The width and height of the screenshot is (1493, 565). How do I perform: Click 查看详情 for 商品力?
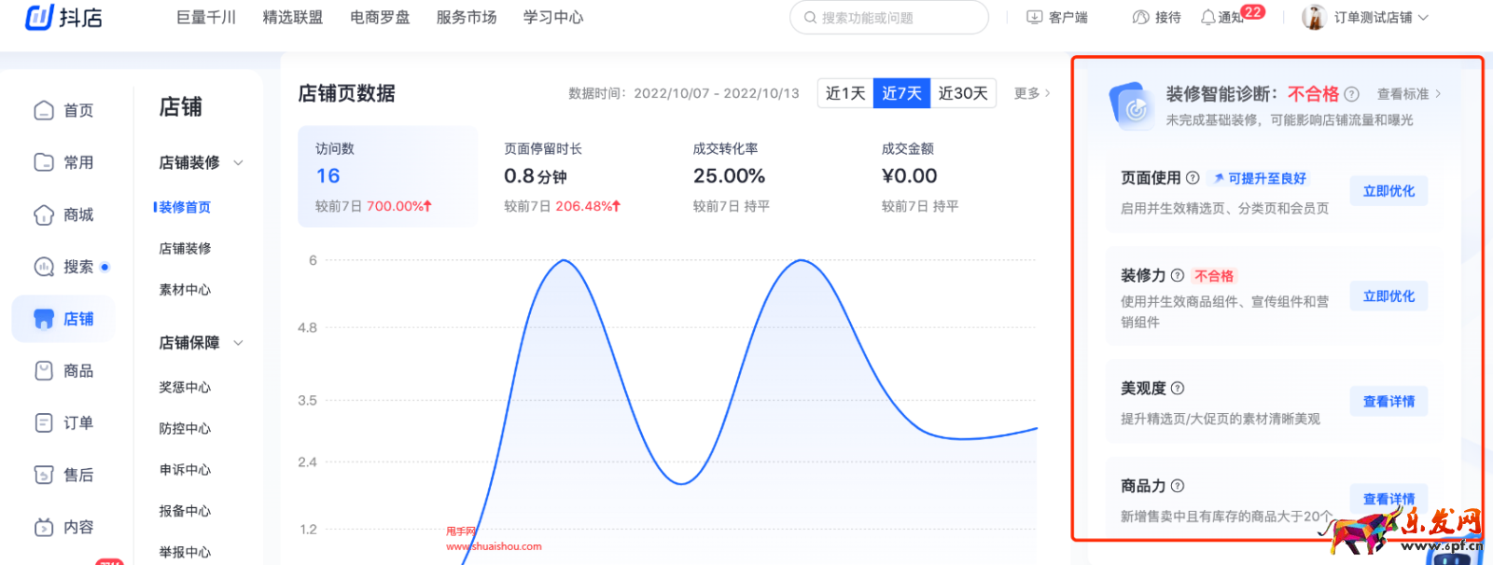pyautogui.click(x=1388, y=499)
